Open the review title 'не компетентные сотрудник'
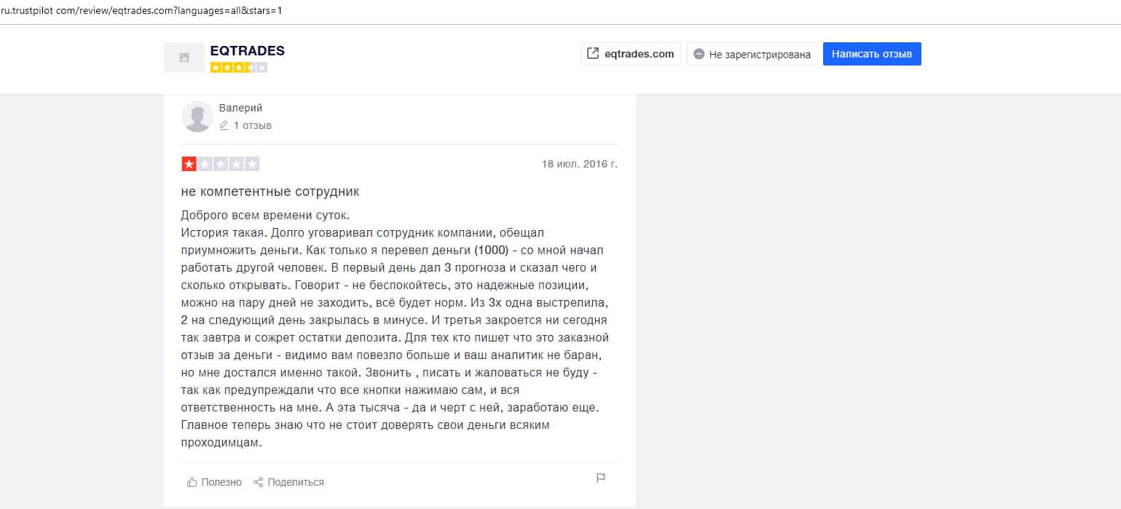This screenshot has width=1121, height=509. coord(270,192)
